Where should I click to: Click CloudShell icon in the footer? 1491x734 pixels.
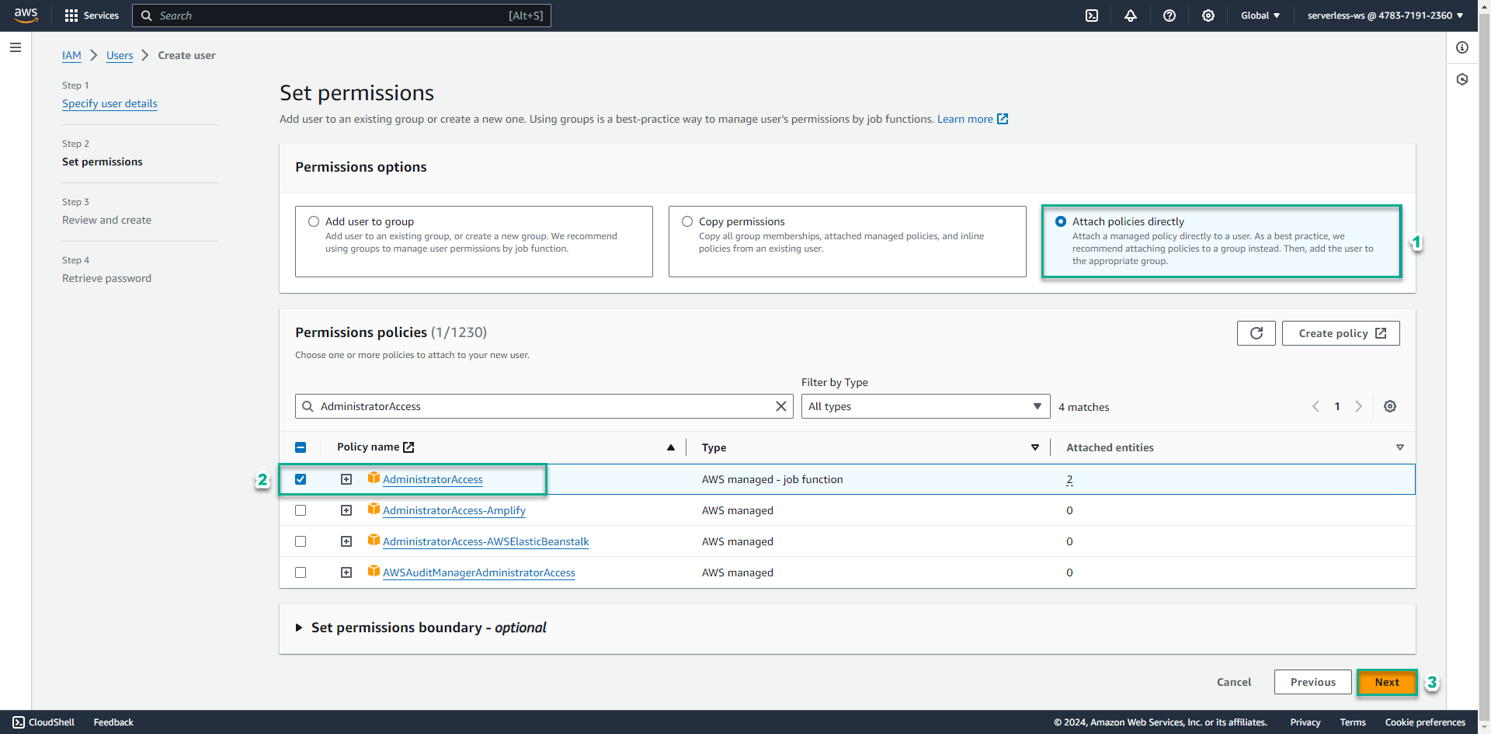19,722
